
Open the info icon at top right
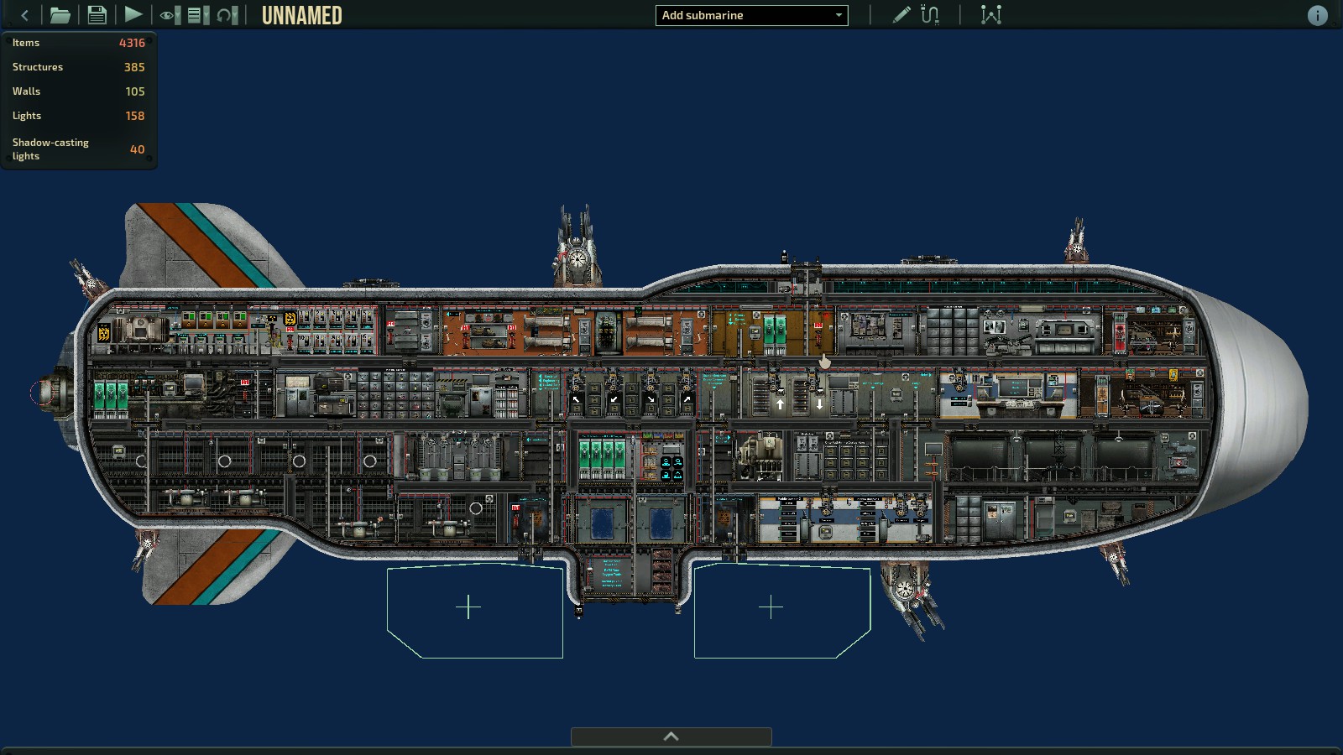tap(1317, 15)
